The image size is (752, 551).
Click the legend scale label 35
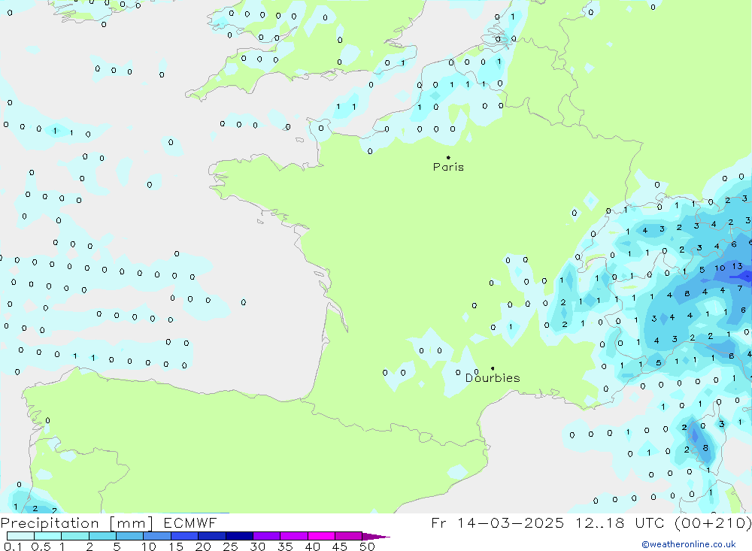(285, 546)
